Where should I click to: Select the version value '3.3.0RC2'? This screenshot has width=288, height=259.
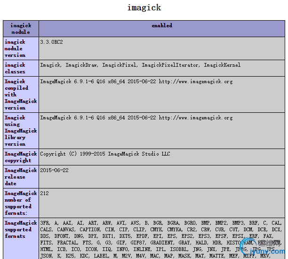coord(51,42)
